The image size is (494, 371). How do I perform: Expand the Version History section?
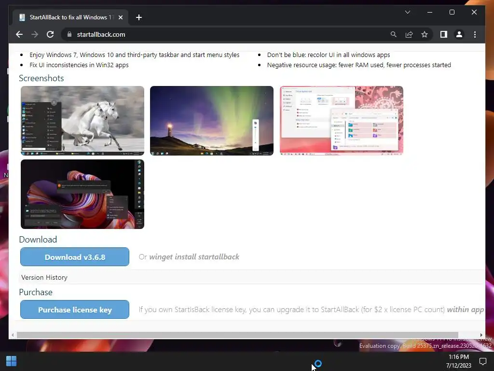point(251,277)
